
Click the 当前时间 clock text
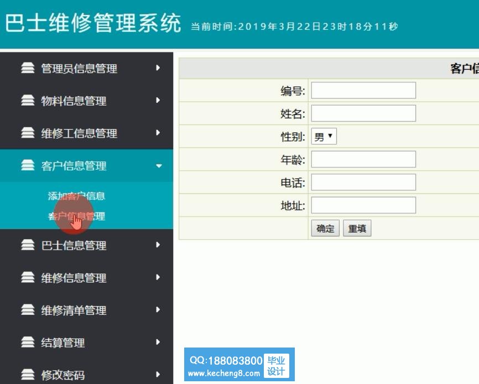tap(294, 27)
